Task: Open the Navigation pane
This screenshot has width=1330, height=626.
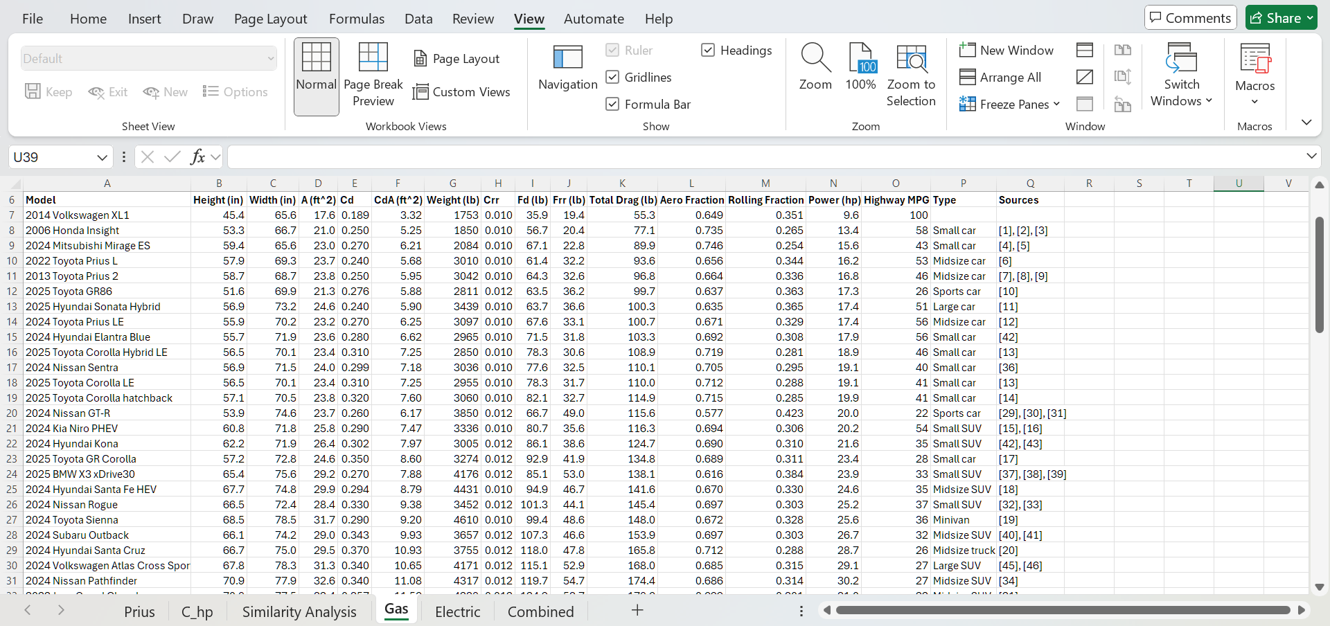Action: (x=568, y=67)
